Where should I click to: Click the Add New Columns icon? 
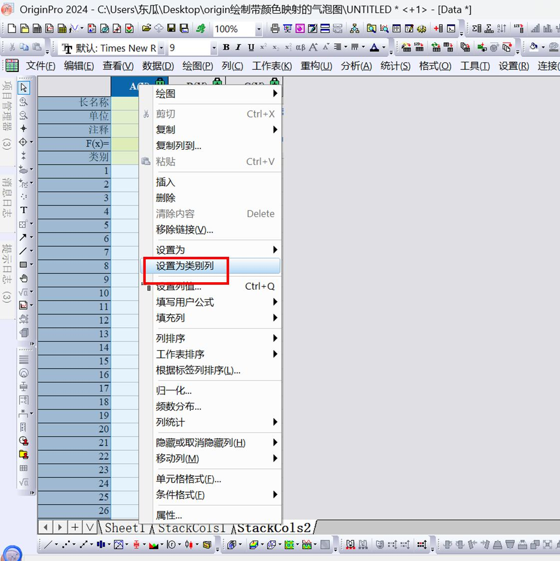pos(438,28)
